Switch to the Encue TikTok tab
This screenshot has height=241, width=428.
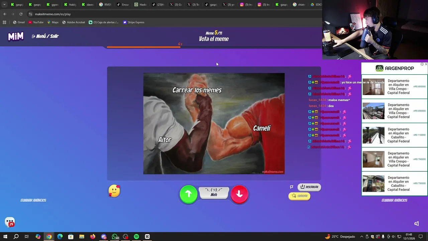pyautogui.click(x=123, y=5)
